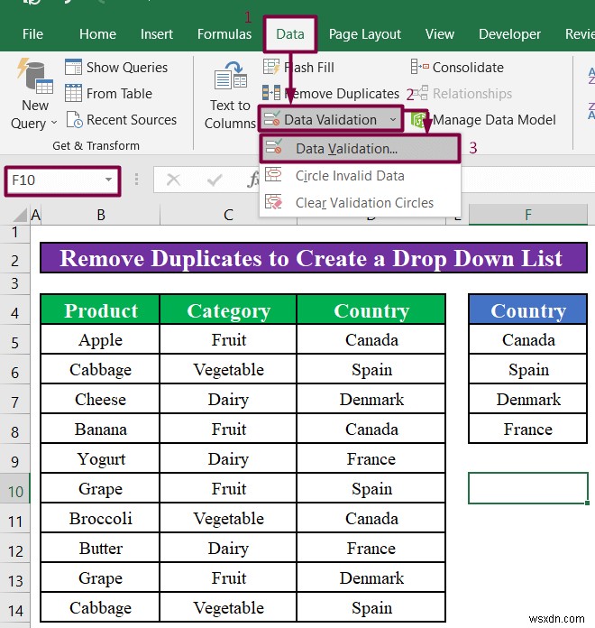The image size is (595, 628).
Task: Switch to the Page Layout tab
Action: point(365,34)
